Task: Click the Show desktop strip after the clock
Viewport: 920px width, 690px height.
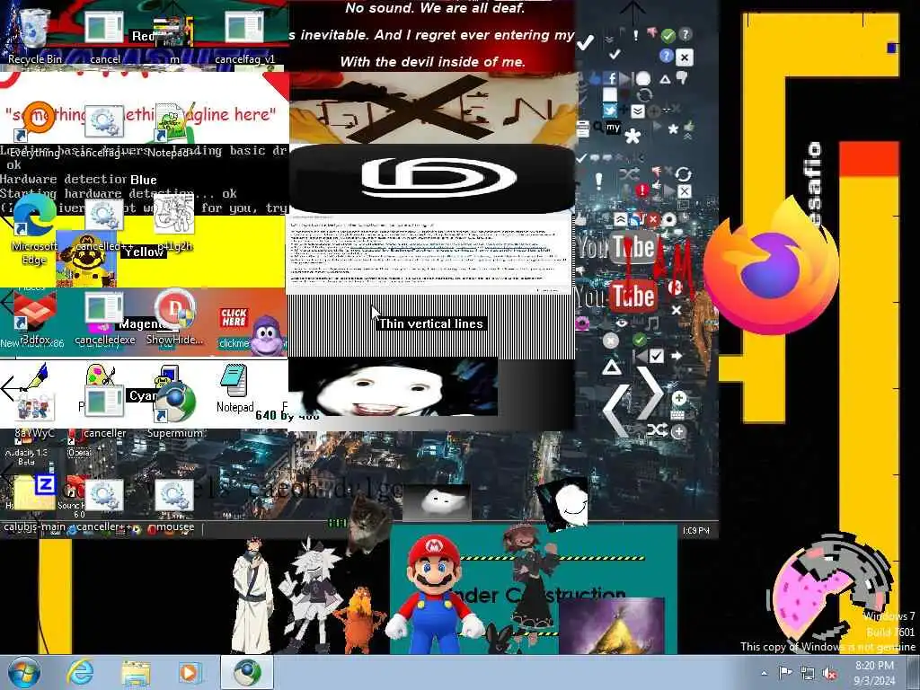Action: tap(914, 672)
